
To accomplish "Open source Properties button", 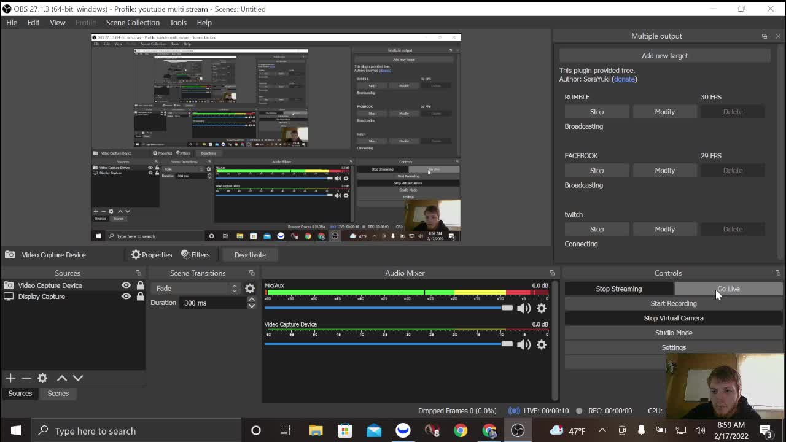I will point(151,255).
